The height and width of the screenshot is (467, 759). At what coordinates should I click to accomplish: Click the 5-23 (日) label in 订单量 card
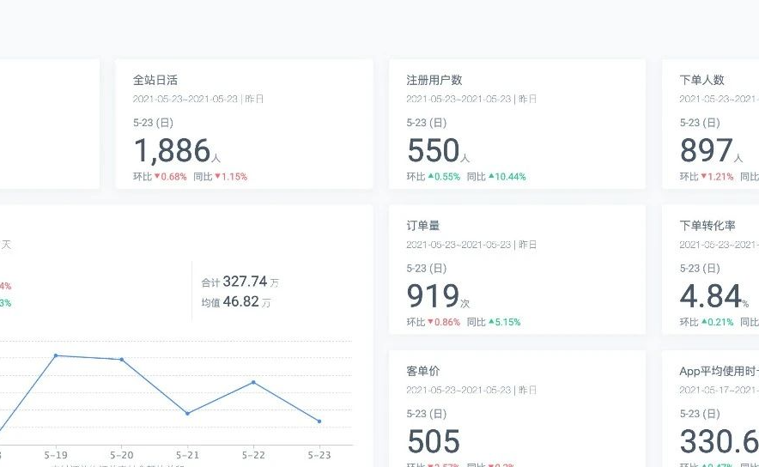427,269
